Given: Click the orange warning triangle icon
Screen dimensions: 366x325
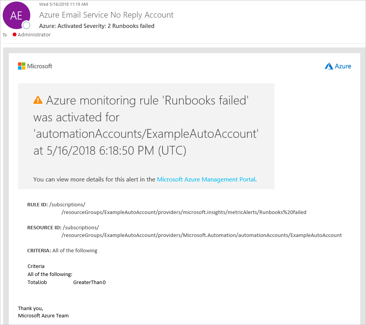Looking at the screenshot, I should [38, 100].
